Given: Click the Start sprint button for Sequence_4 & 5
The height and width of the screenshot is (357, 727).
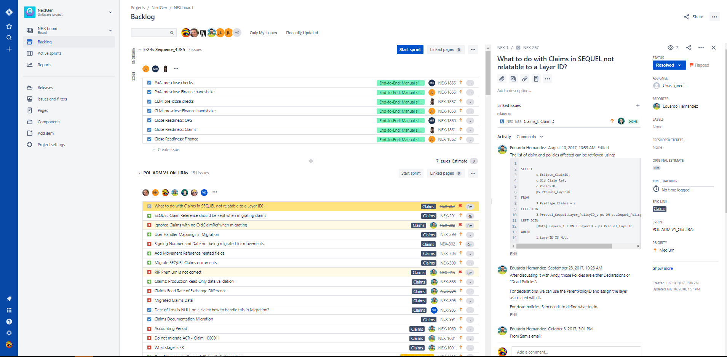Looking at the screenshot, I should [x=410, y=49].
